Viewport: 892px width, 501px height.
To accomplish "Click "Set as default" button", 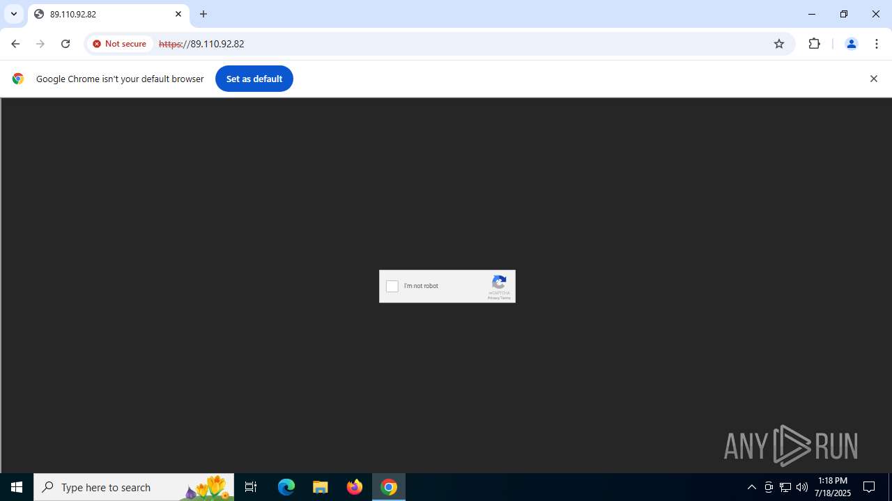I will tap(254, 79).
